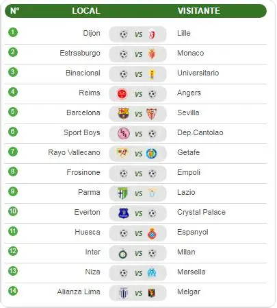Image resolution: width=277 pixels, height=308 pixels.
Task: Click the Universitario team name
Action: 198,73
